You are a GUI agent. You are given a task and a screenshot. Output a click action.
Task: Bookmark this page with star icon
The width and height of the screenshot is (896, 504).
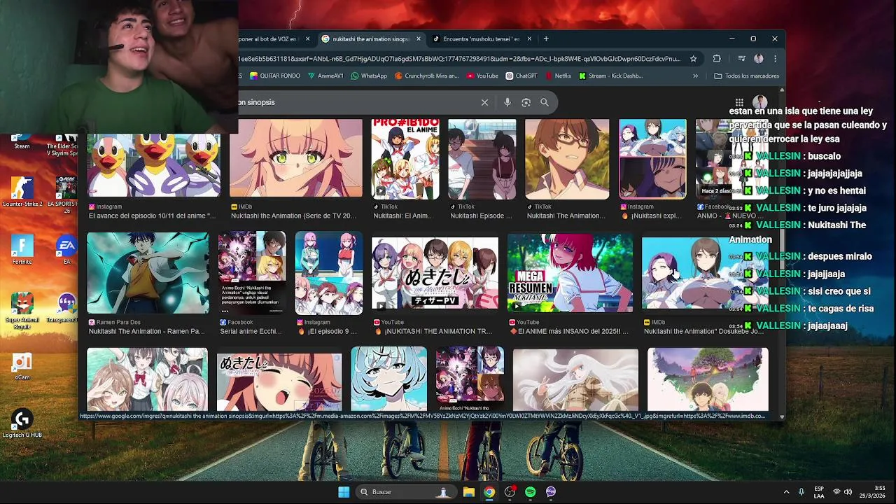(694, 59)
